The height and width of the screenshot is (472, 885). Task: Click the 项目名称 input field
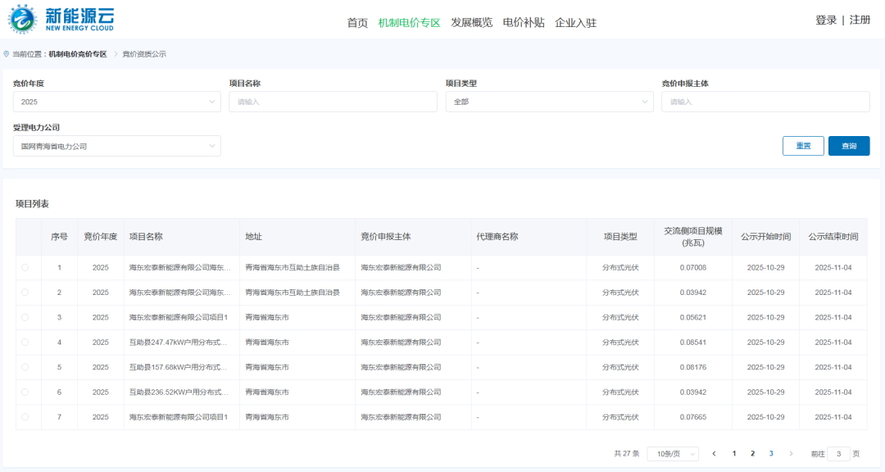333,102
